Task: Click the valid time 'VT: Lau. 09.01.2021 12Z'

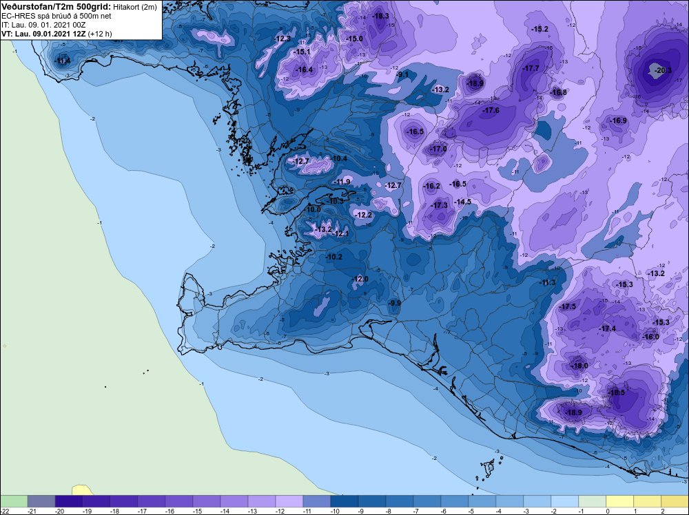Action: 43,34
